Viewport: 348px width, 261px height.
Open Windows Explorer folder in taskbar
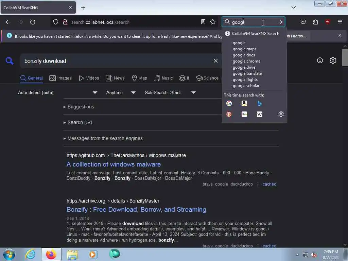[72, 254]
